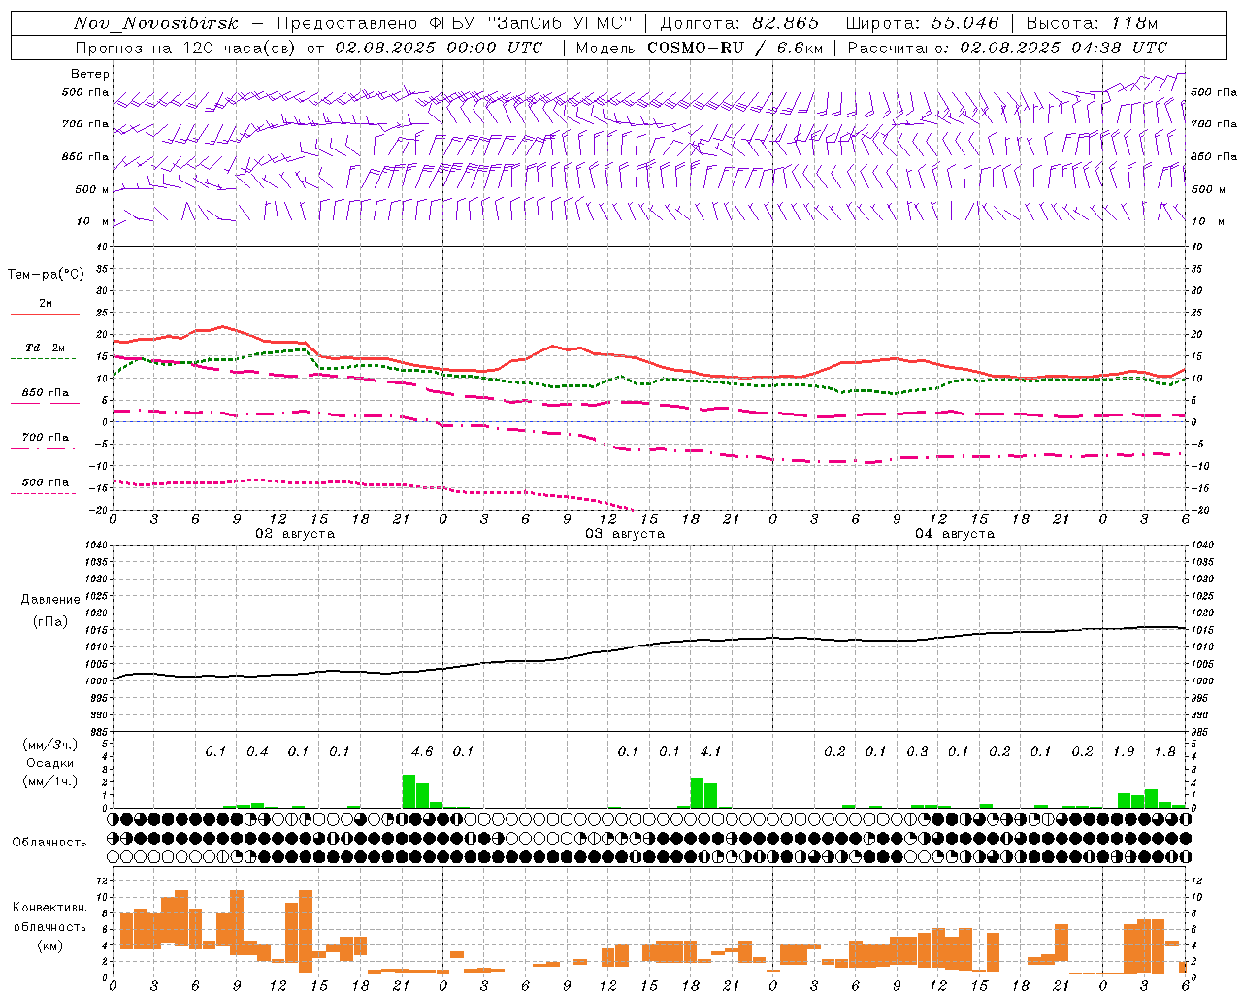Screen dimensions: 1242x994
Task: Click the "700 гПа" temperature legend entry
Action: (x=46, y=438)
